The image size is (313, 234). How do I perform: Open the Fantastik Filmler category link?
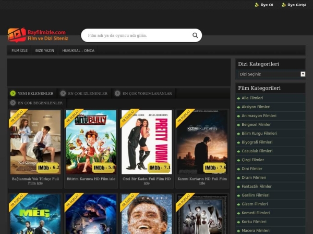[x=257, y=187]
